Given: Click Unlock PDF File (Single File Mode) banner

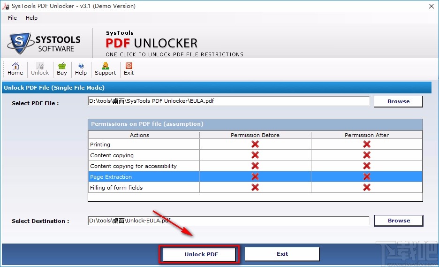Looking at the screenshot, I should (216, 88).
